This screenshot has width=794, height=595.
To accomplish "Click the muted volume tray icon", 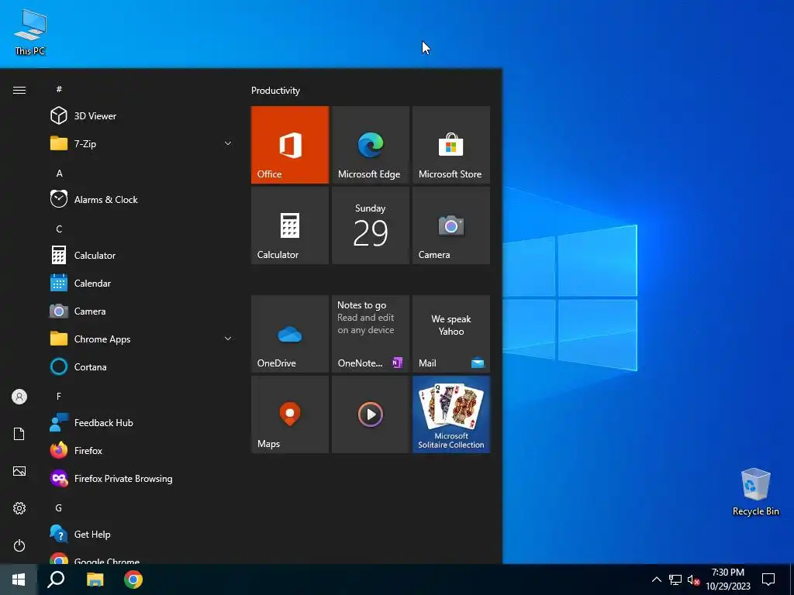I will coord(693,580).
